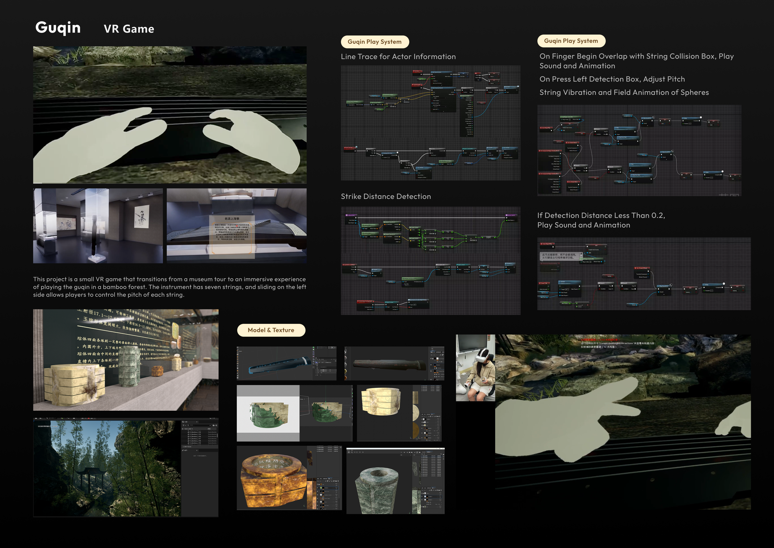Click the Model & Texture badge

point(271,330)
